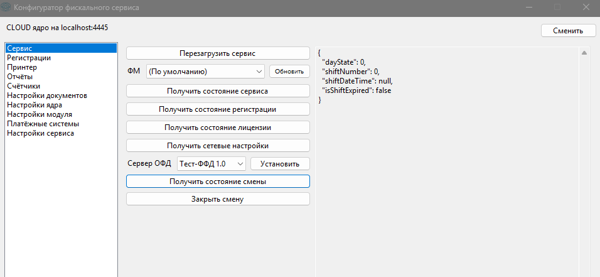This screenshot has width=600, height=277.
Task: Click Получить состояние сервиса
Action: click(218, 91)
